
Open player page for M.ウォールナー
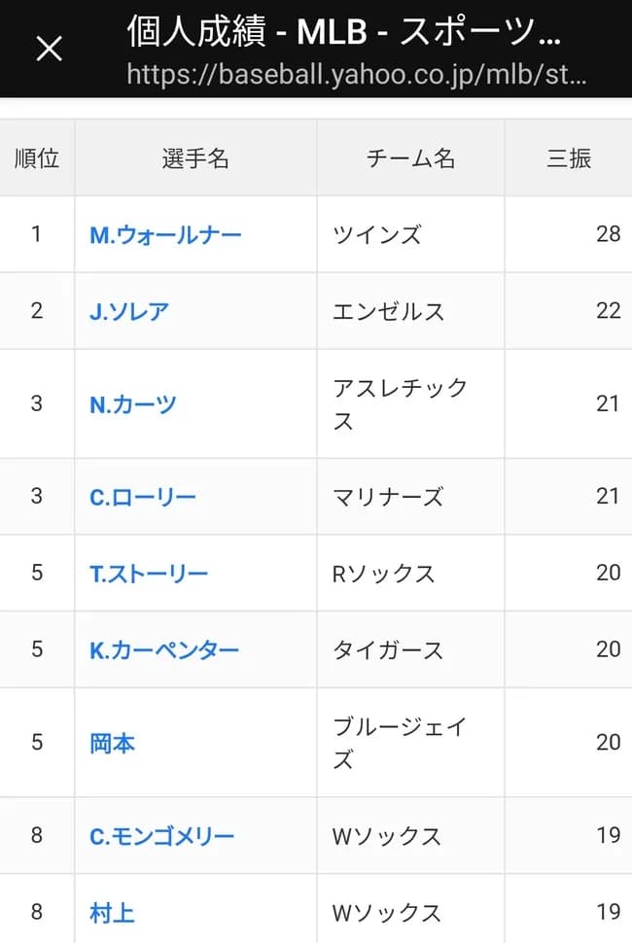tap(164, 235)
